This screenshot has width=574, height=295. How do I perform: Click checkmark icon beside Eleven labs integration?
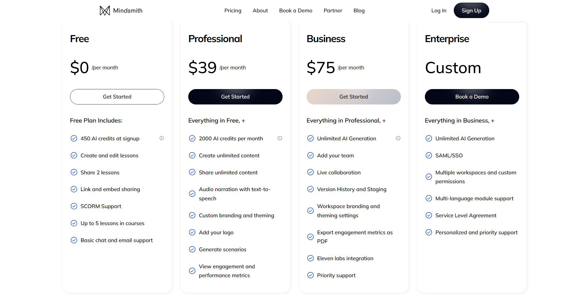point(310,258)
